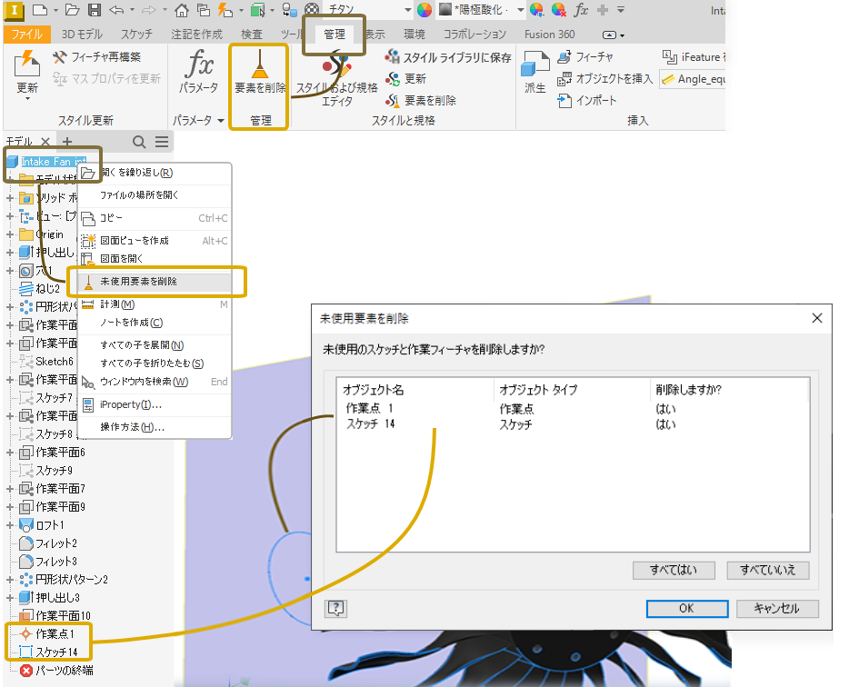Open スタイルおよび規格エディタ
The height and width of the screenshot is (687, 849).
(337, 78)
